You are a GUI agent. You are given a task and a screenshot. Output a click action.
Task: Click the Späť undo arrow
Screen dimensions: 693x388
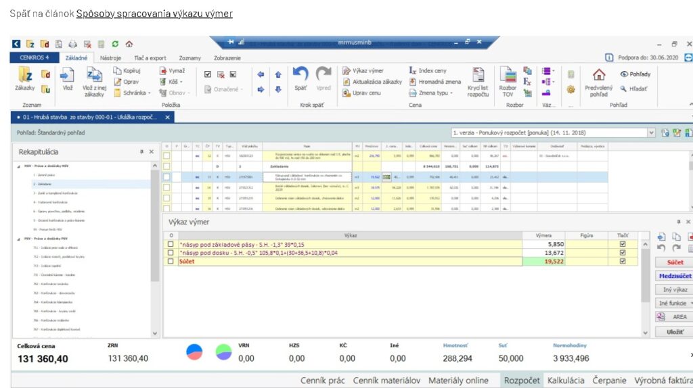click(300, 78)
